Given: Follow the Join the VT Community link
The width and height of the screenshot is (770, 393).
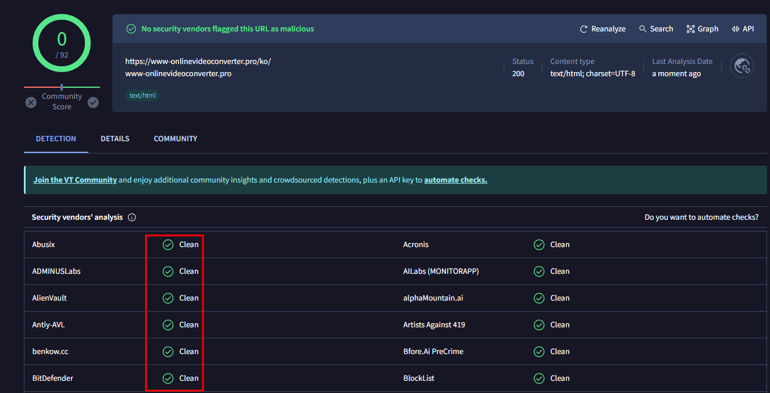Looking at the screenshot, I should click(x=75, y=180).
